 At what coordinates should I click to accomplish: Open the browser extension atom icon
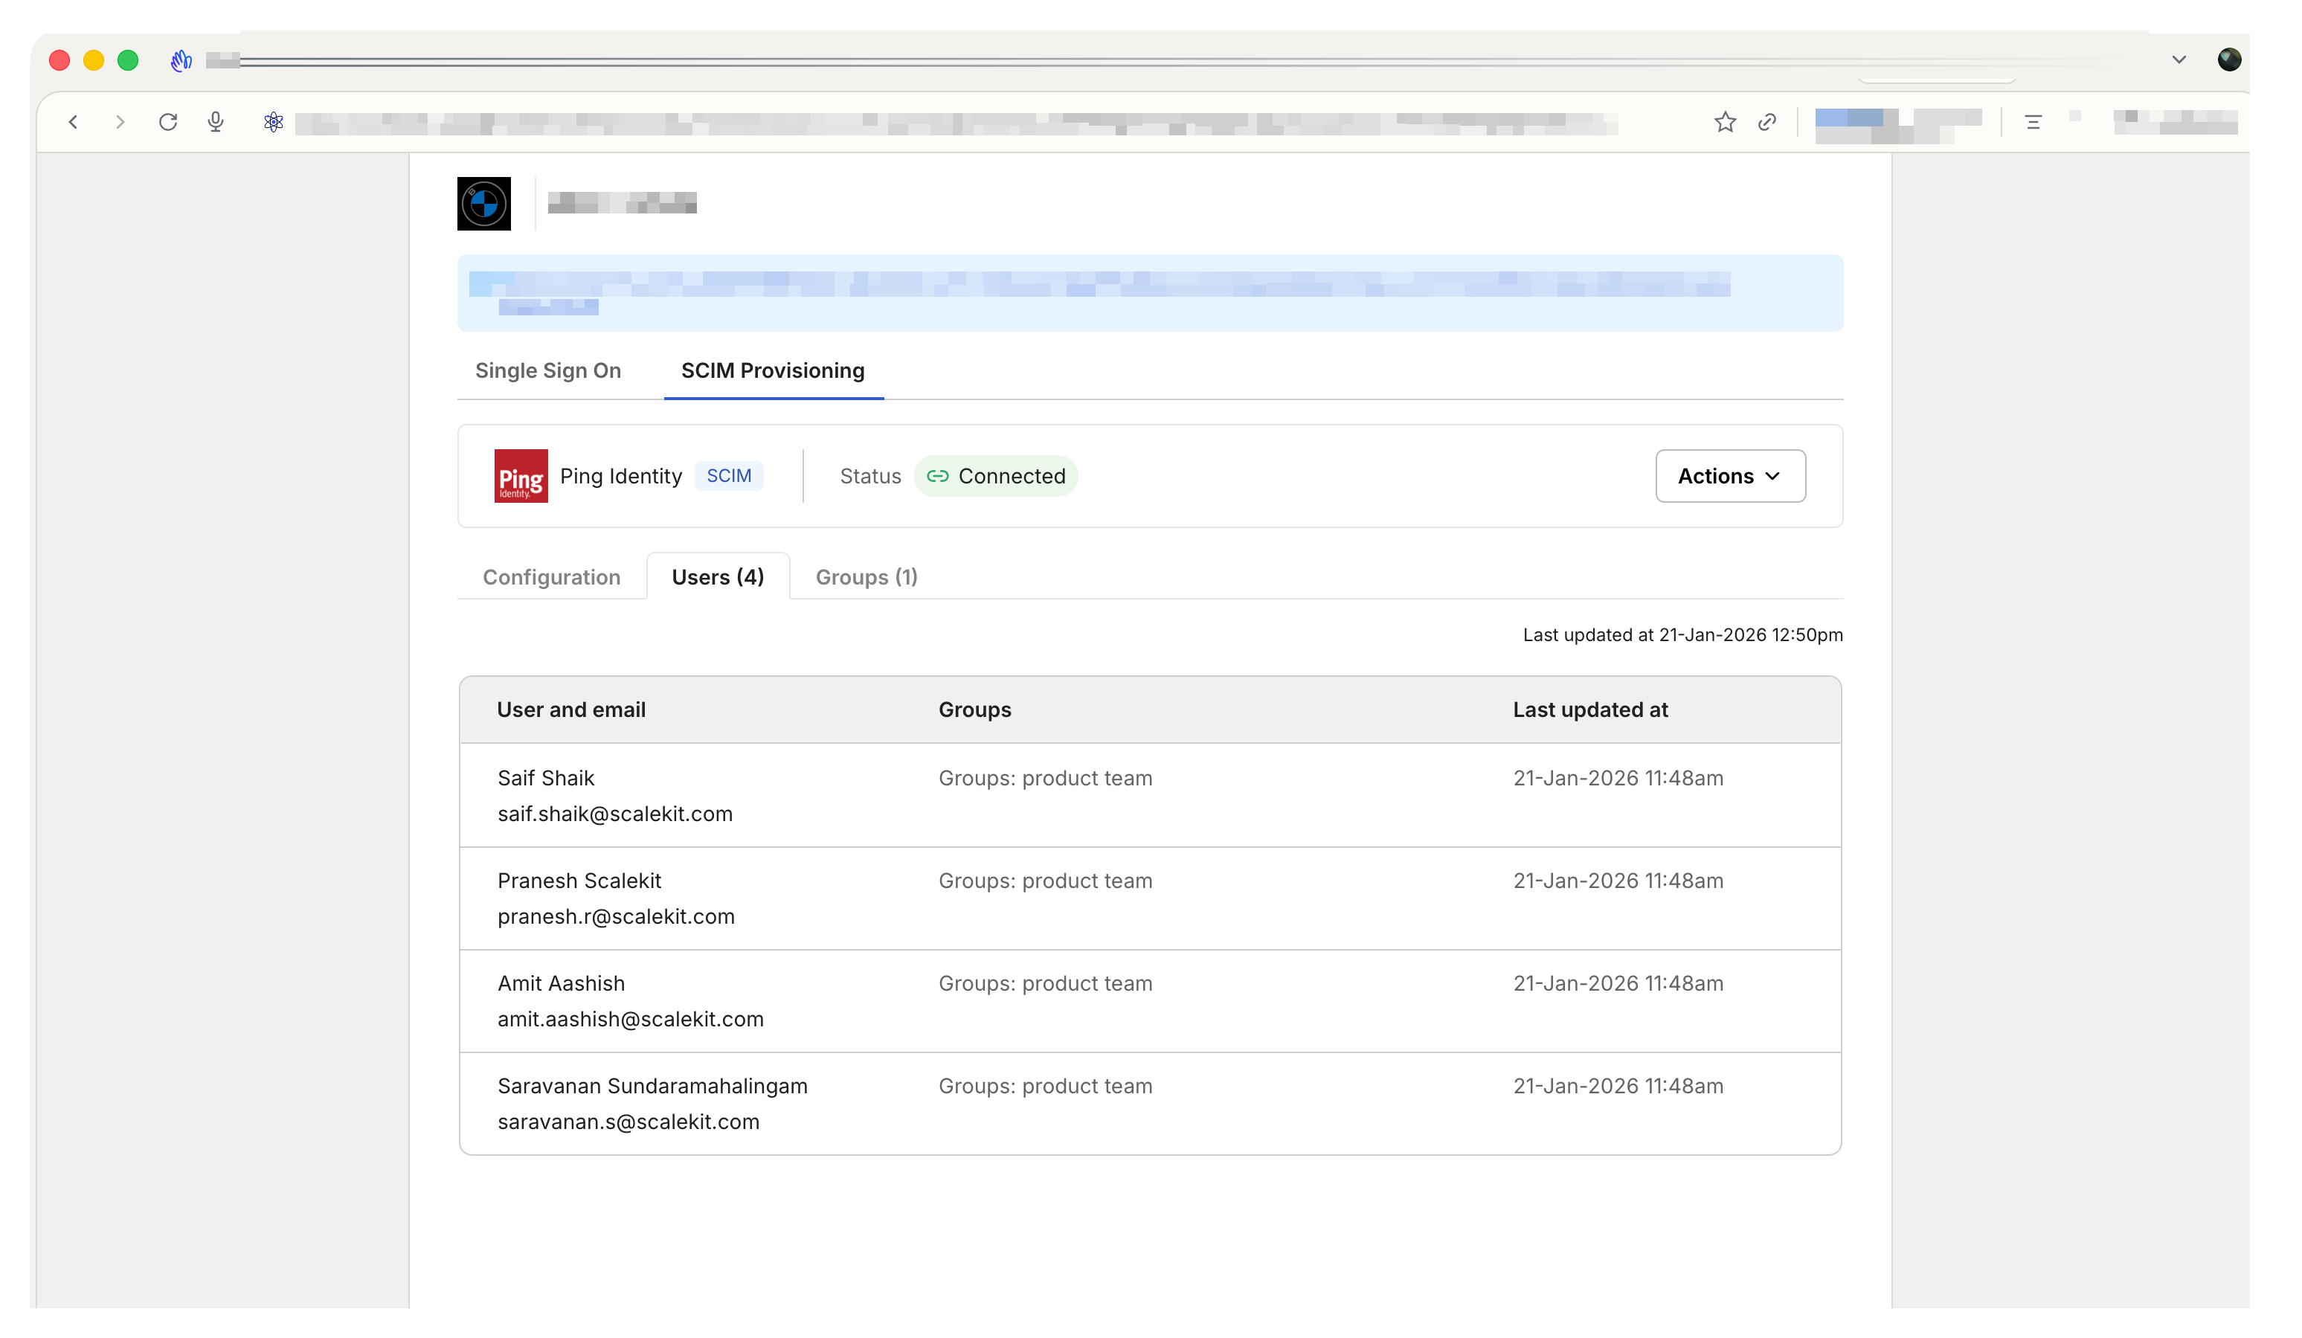point(273,120)
